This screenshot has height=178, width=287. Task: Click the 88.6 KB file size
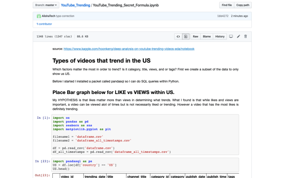click(83, 37)
